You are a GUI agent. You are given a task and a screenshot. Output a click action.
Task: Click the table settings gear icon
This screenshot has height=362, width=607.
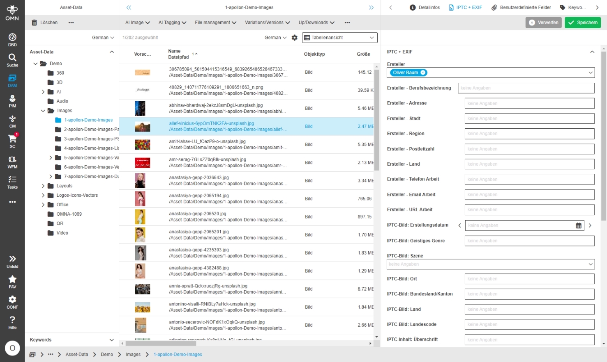click(295, 38)
